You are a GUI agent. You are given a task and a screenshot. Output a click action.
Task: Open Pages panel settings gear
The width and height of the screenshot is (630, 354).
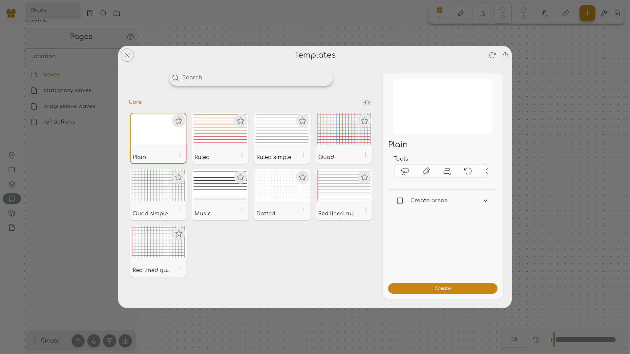(131, 37)
